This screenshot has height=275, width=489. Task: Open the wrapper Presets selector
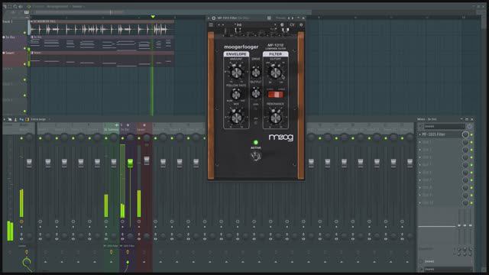coord(280,18)
